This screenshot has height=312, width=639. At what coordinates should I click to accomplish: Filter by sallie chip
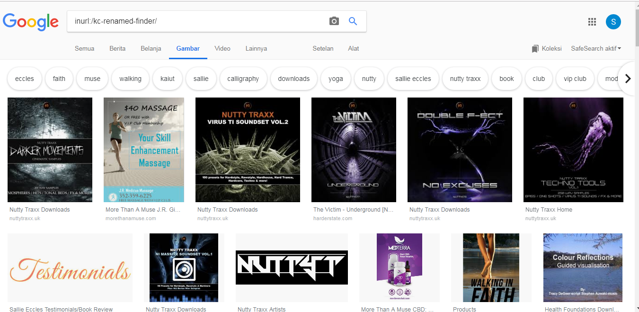point(201,79)
